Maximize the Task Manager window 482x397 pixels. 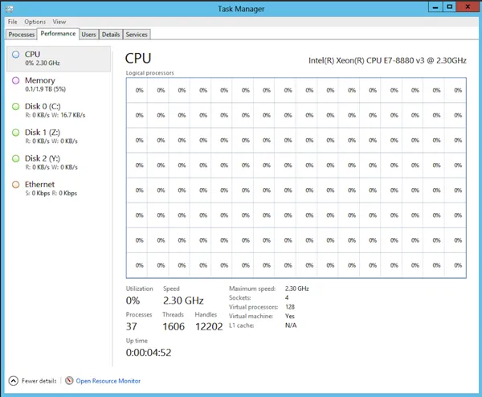pos(449,6)
